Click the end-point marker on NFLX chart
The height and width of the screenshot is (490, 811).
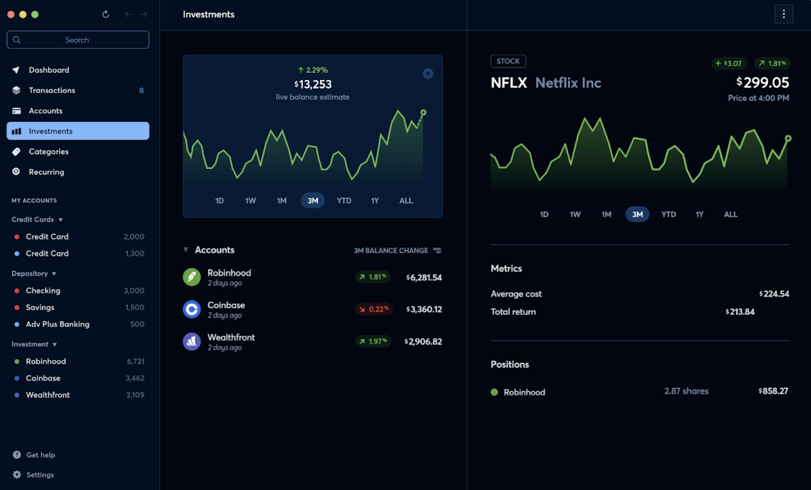coord(788,138)
